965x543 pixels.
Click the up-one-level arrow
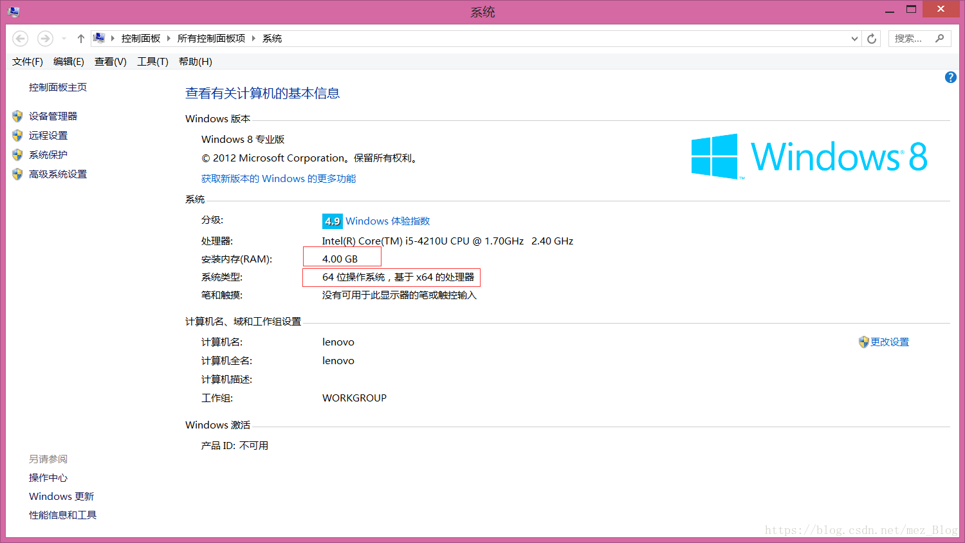pos(80,38)
